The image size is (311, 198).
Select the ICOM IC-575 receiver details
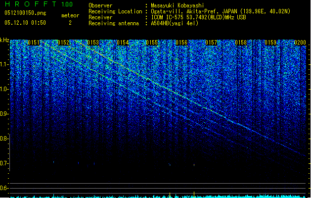198,17
